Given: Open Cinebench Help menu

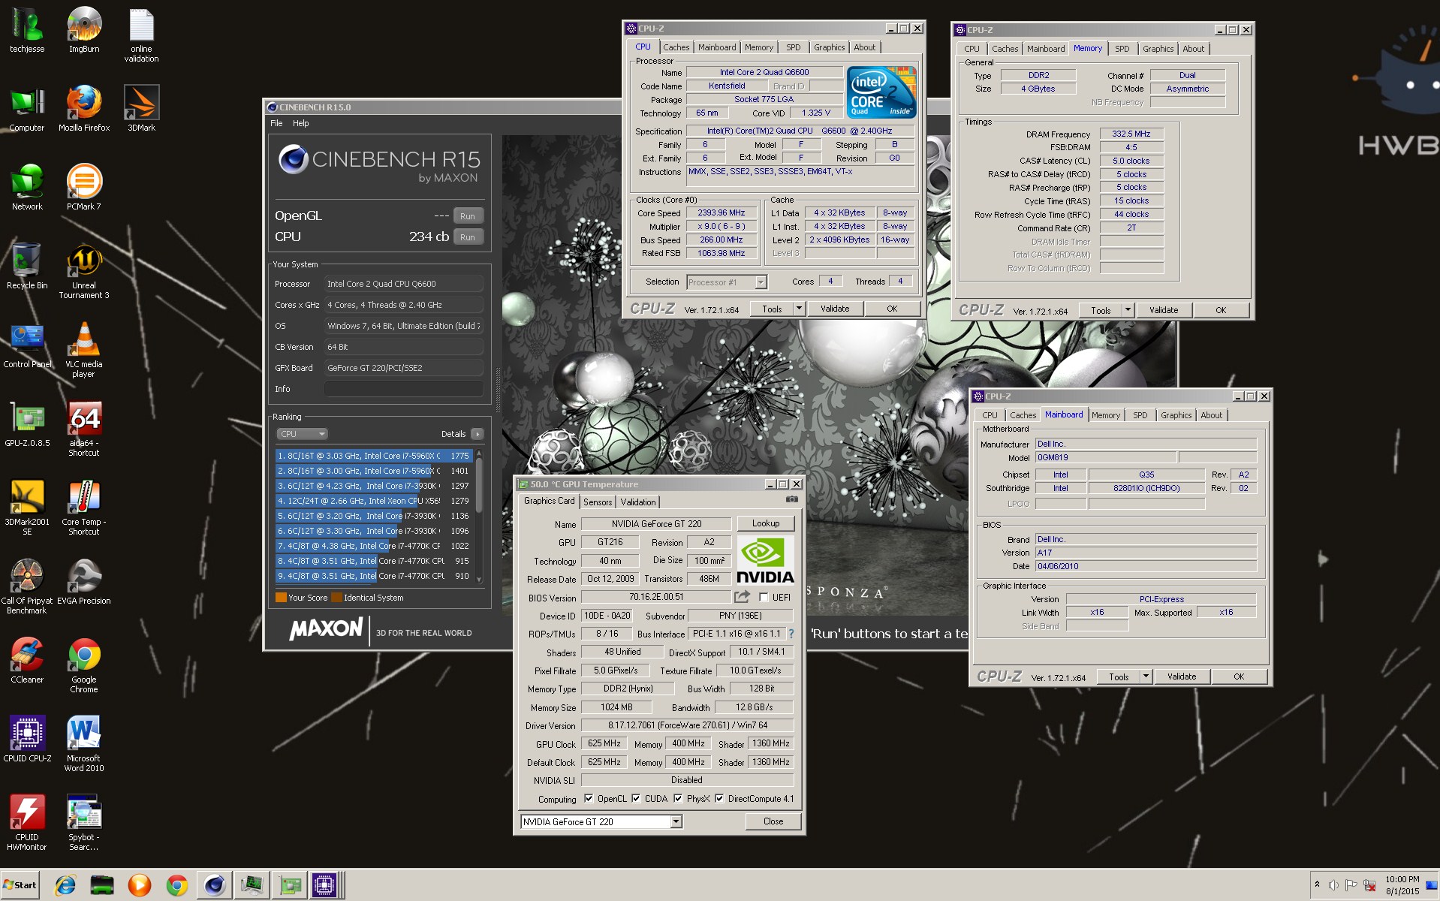Looking at the screenshot, I should 300,123.
